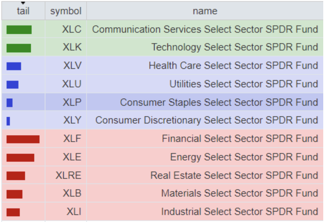This screenshot has height=222, width=325.
Task: Open Technology Select Sector SPDR Fund row
Action: pyautogui.click(x=235, y=48)
